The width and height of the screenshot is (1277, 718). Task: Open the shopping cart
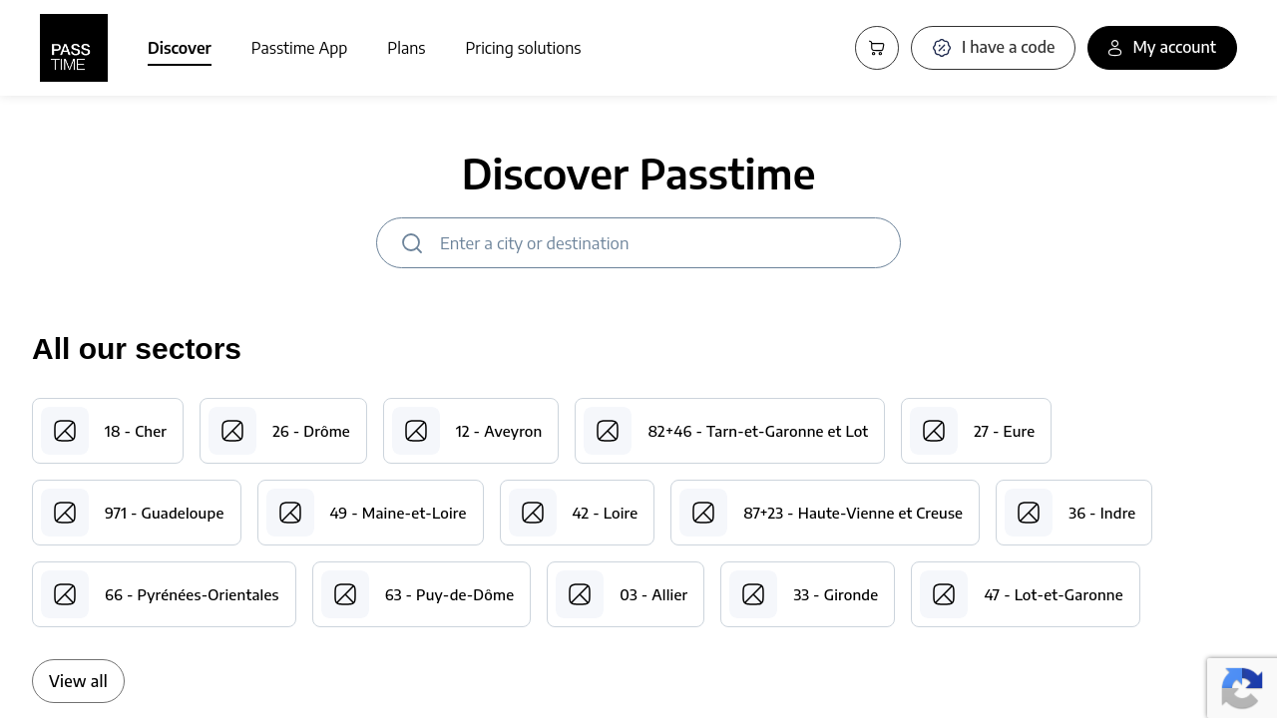coord(877,48)
